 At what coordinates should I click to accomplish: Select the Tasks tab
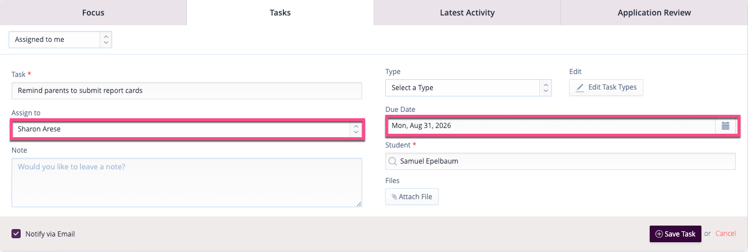point(280,13)
